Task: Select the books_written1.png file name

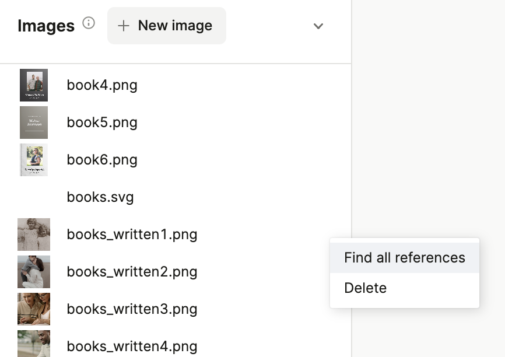Action: click(x=132, y=235)
